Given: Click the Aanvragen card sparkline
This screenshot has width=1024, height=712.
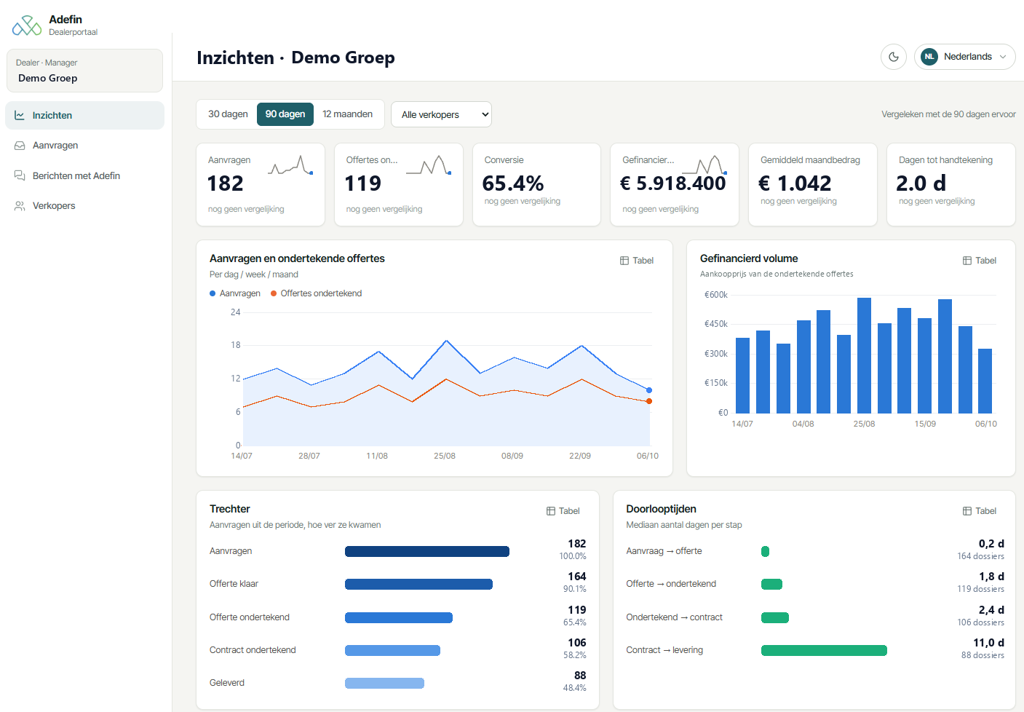Looking at the screenshot, I should (x=291, y=165).
